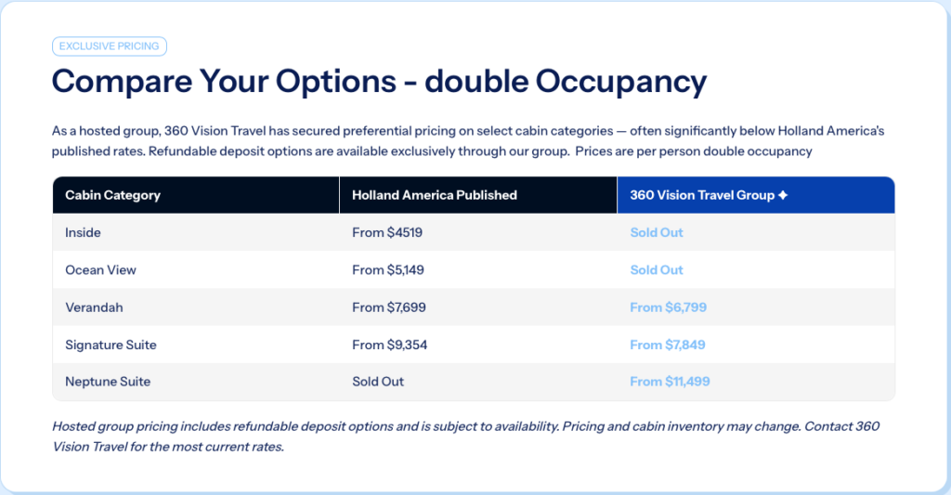Viewport: 951px width, 495px height.
Task: Select the Verandah cabin category
Action: (94, 307)
